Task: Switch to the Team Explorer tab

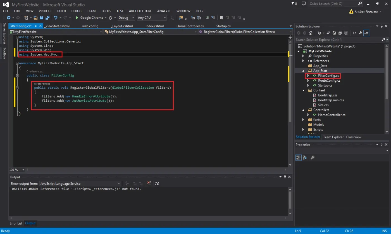Action: coord(333,137)
